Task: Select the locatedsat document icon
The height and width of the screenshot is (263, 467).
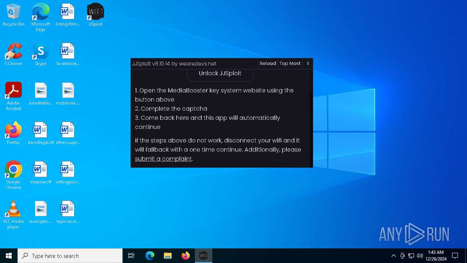Action: [68, 55]
